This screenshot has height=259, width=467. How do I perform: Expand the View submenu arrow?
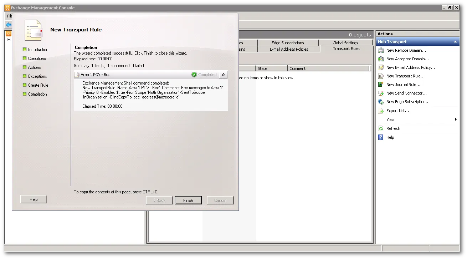click(456, 120)
